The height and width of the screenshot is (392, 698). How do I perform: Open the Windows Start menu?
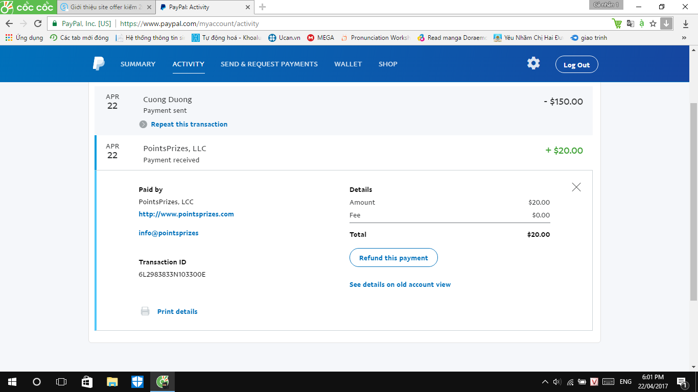coord(12,382)
